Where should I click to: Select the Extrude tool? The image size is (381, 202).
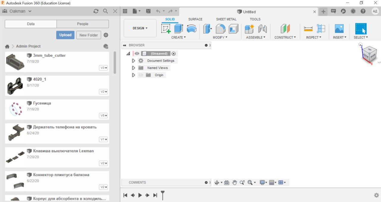[x=179, y=29]
